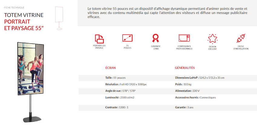The image size is (257, 128).
Task: Click the red PORTRAIT heading line
Action: (17, 22)
